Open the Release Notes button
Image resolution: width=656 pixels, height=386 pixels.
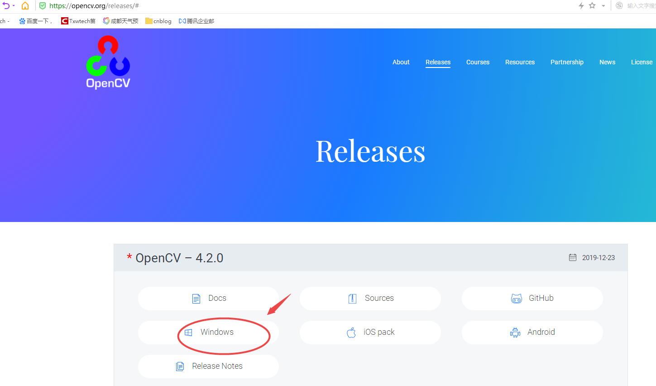(x=208, y=366)
